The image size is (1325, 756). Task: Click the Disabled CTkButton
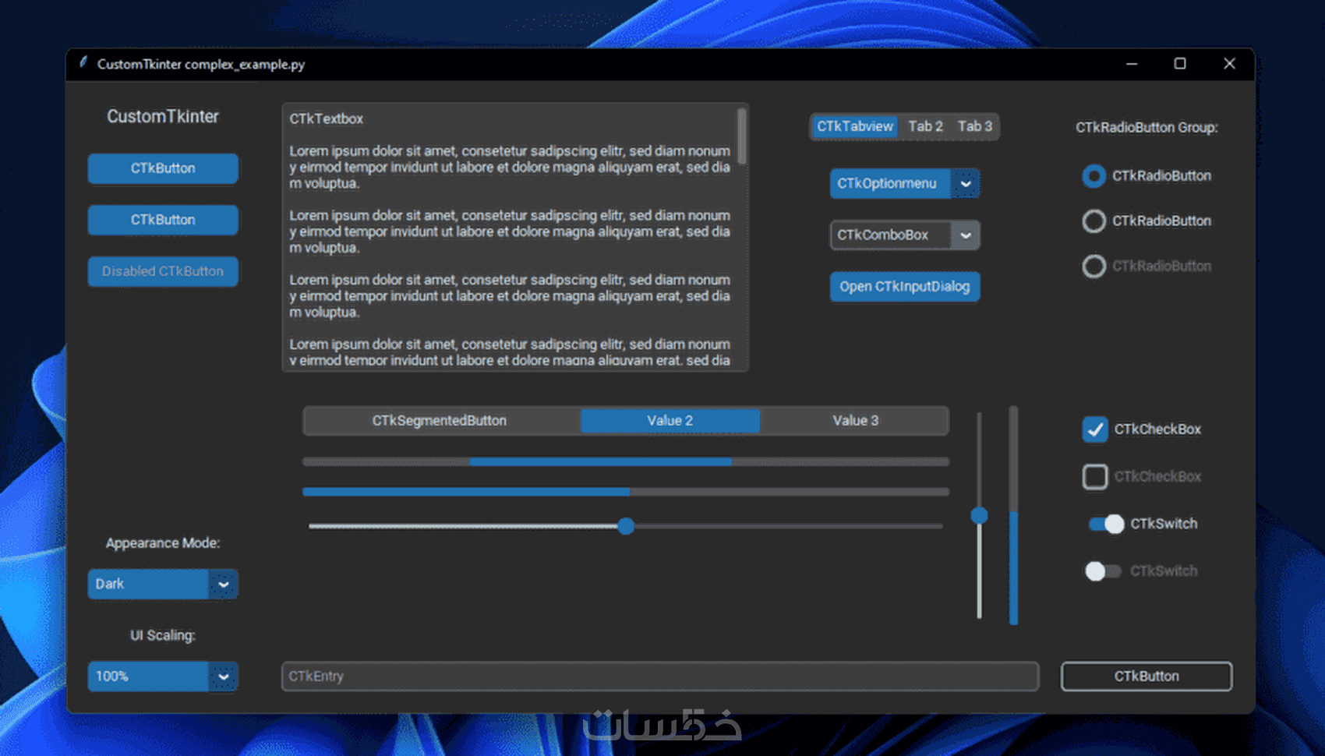[x=163, y=271]
